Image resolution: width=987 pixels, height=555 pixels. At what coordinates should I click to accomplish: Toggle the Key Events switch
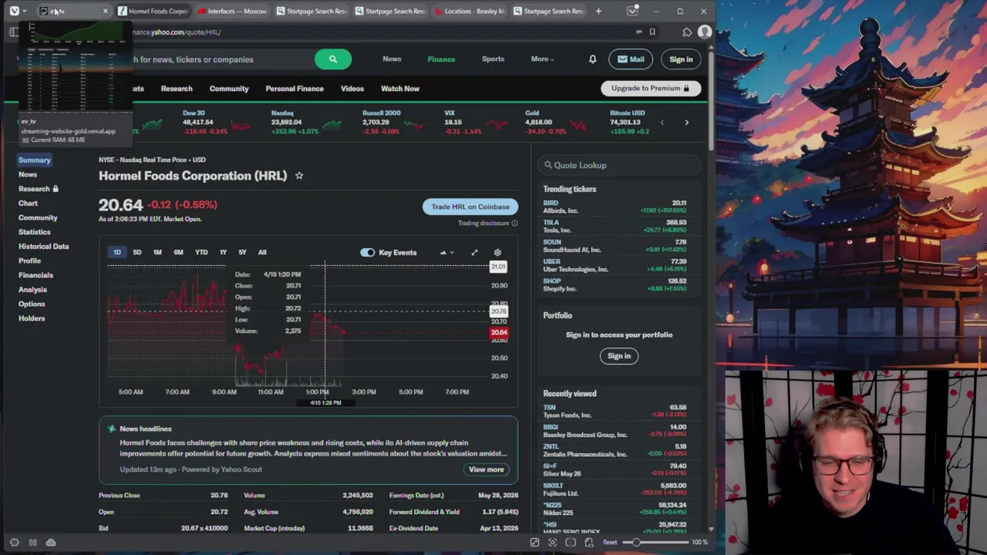click(x=367, y=253)
